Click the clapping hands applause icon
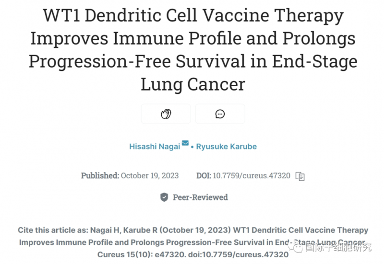The image size is (384, 264). 166,114
